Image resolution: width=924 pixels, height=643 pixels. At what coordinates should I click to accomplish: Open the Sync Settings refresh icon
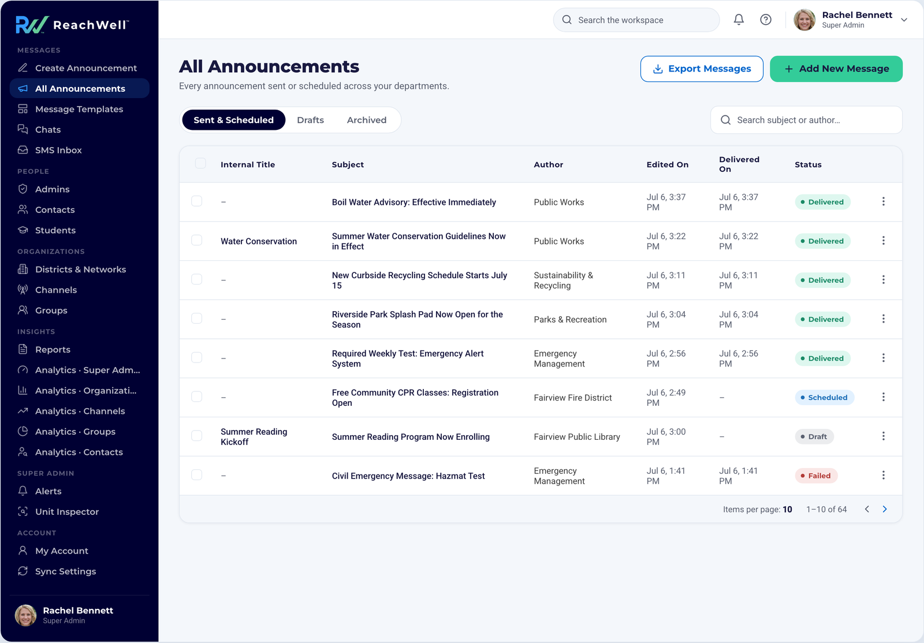pyautogui.click(x=23, y=571)
